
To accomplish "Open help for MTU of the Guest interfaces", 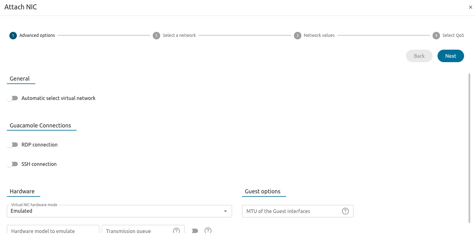I will tap(345, 211).
